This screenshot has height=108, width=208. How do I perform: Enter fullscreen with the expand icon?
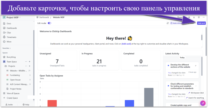click(x=199, y=17)
